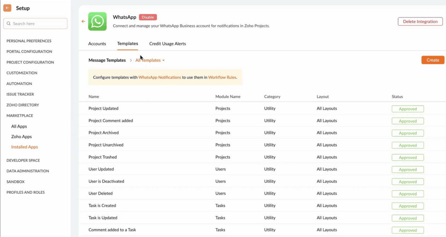The height and width of the screenshot is (237, 446).
Task: Expand the Developer Space section
Action: [x=23, y=160]
